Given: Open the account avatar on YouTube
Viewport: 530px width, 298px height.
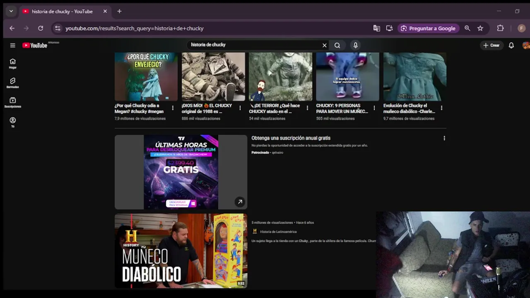Looking at the screenshot, I should click(526, 45).
